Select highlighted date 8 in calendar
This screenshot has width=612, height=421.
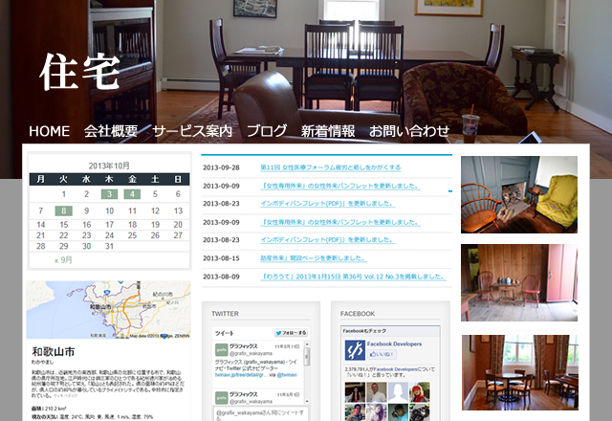point(63,210)
